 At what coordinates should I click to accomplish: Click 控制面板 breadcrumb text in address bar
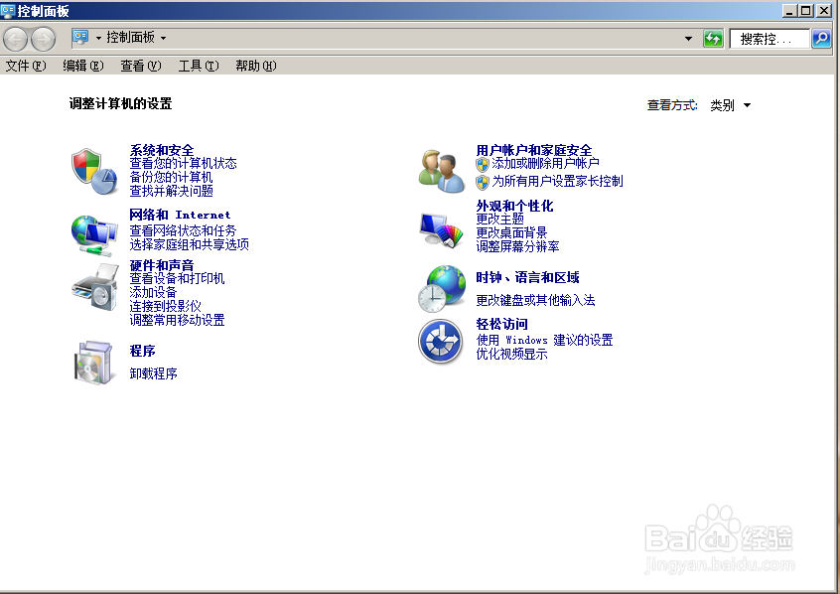pos(131,38)
